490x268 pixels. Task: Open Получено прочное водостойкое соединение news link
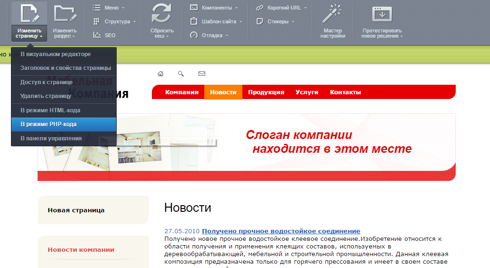281,231
